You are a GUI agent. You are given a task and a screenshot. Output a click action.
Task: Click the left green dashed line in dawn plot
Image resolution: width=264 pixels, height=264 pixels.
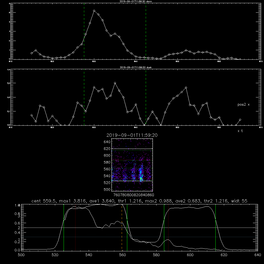point(84,31)
